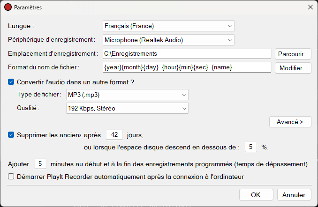This screenshot has height=207, width=318.
Task: Uncheck Supprimer les anciens après checkbox
Action: (11, 135)
